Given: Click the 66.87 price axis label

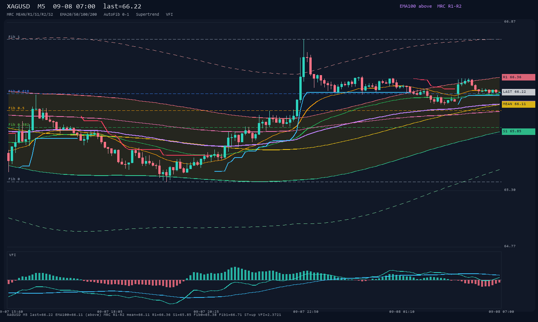Looking at the screenshot, I should 510,22.
